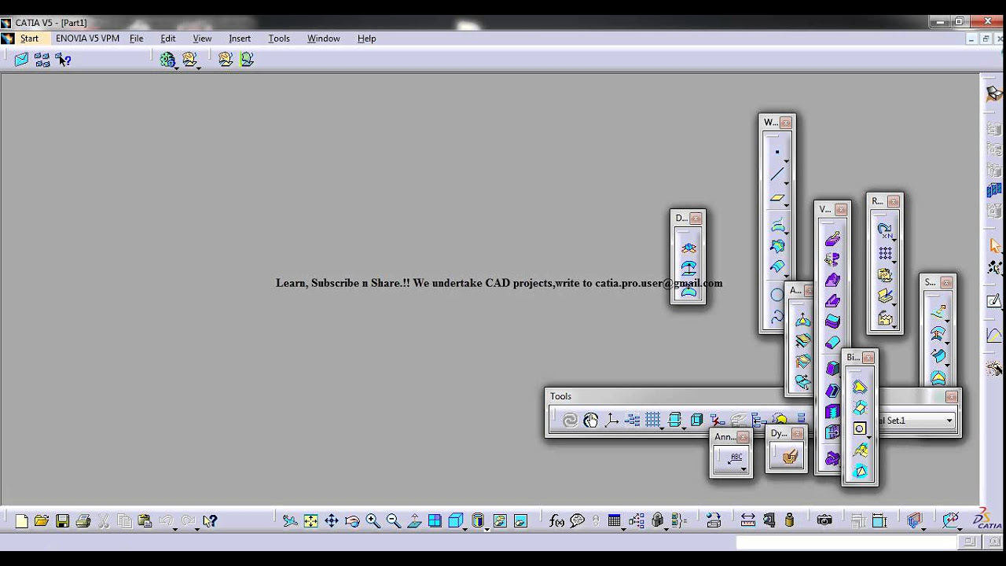Select the Point tool
Screen dimensions: 1006x566
tap(776, 151)
